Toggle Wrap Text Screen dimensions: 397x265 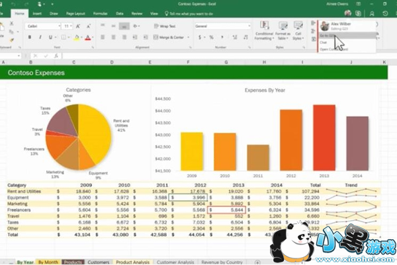coord(165,26)
